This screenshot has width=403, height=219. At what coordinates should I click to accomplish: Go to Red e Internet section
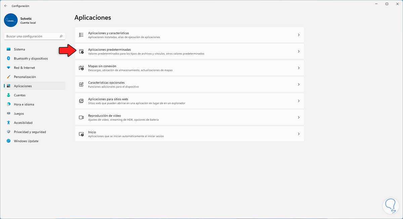tap(24, 68)
